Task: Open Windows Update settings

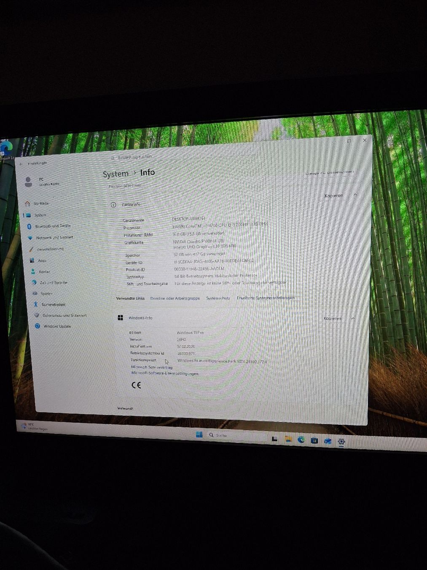Action: (x=57, y=326)
